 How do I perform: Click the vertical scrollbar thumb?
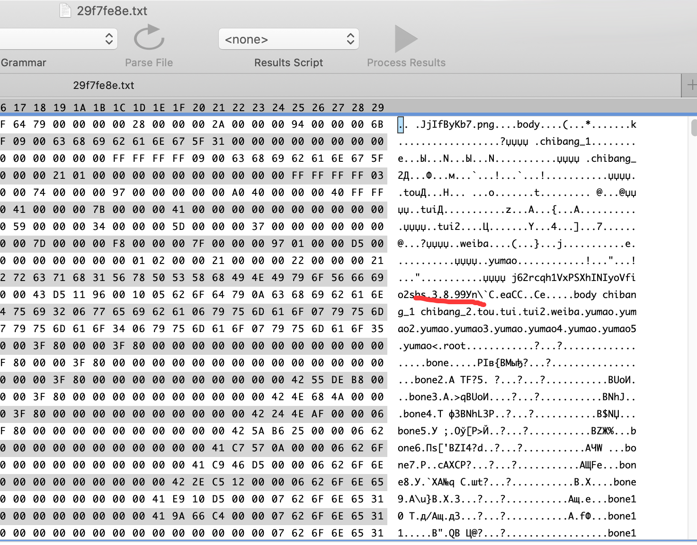(694, 128)
